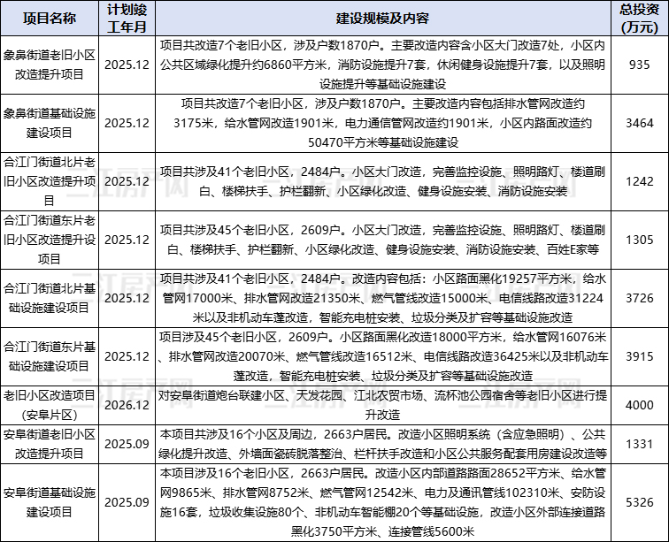Click description mentioning 小区路面黑化改造18000平方米
The height and width of the screenshot is (542, 669).
point(382,356)
